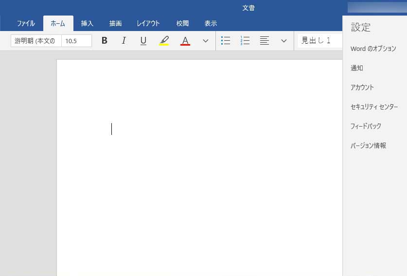Image resolution: width=407 pixels, height=276 pixels.
Task: Toggle Underline formatting
Action: coord(143,41)
